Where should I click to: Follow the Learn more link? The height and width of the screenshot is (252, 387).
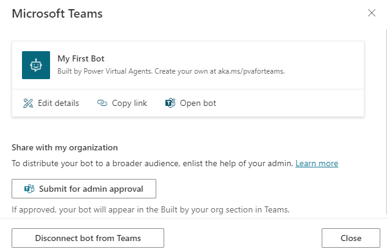(x=317, y=163)
